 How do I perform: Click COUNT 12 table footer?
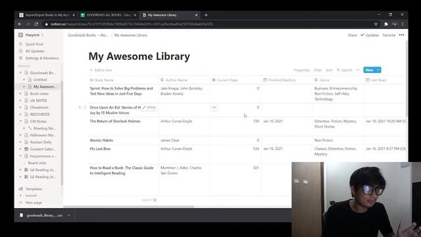coord(149,200)
